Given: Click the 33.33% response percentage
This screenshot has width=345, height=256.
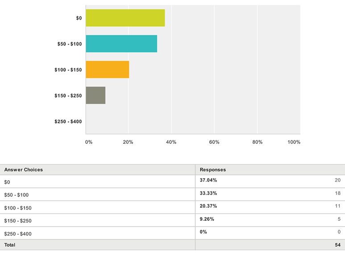Looking at the screenshot, I should [x=208, y=193].
